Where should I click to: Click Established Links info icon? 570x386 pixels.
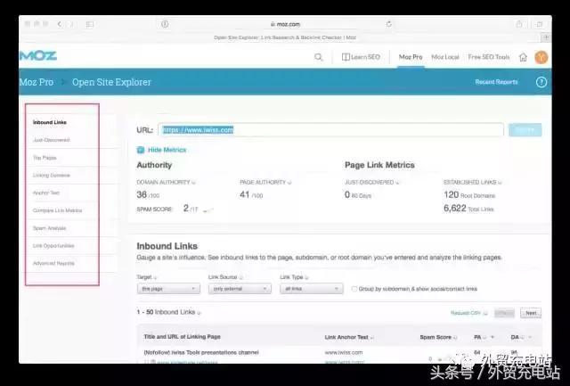coord(500,183)
